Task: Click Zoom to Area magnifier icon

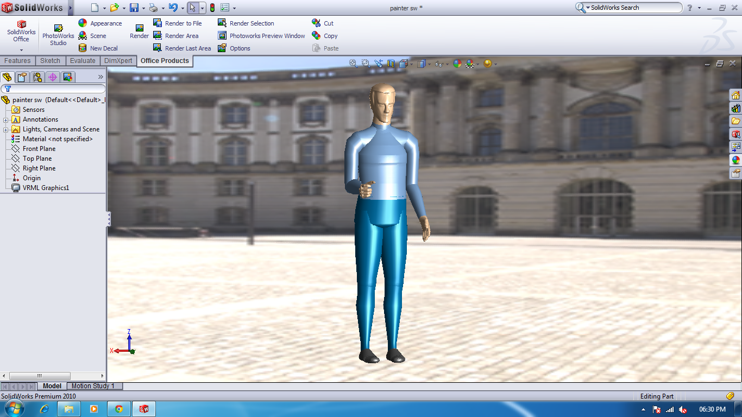Action: pos(366,64)
